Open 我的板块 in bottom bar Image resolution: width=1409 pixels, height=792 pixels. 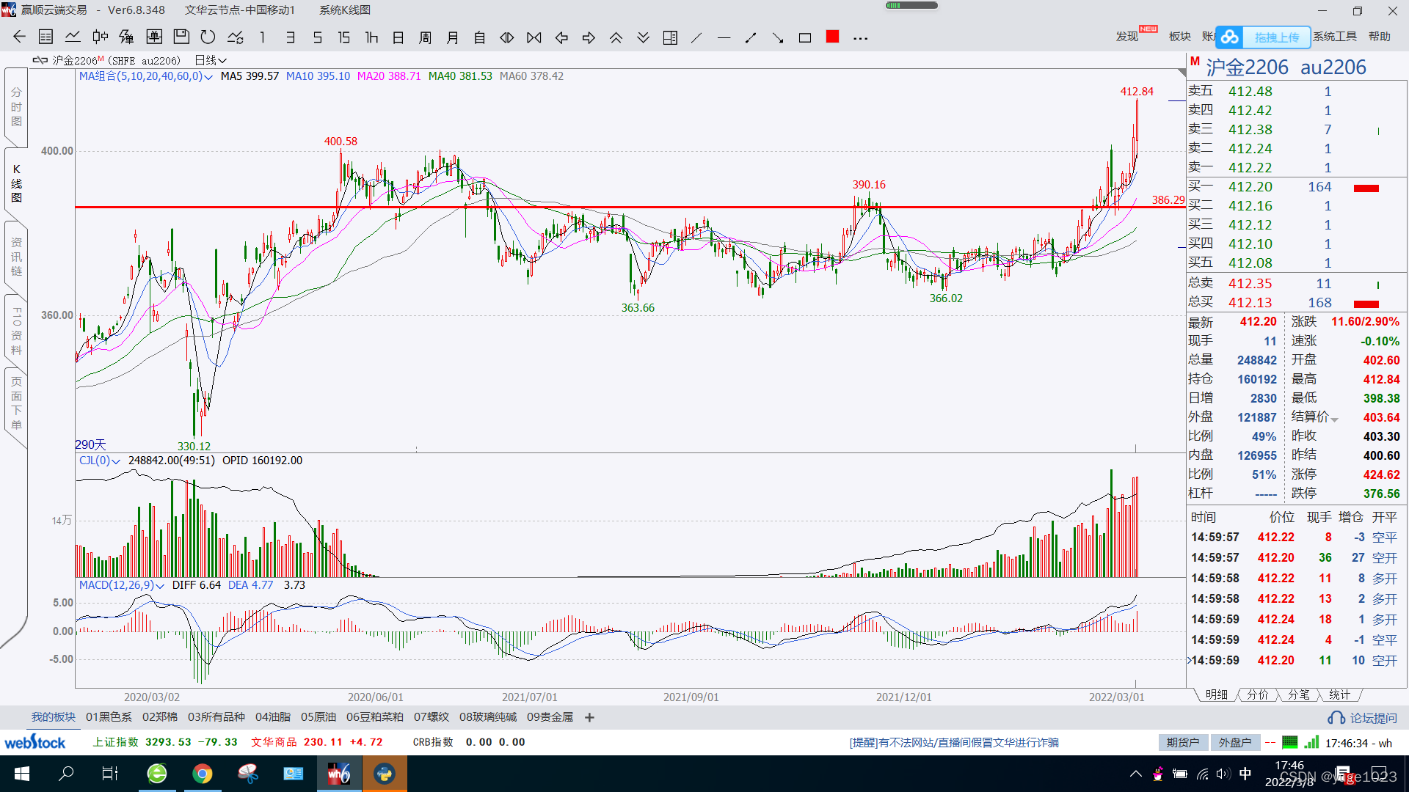click(x=53, y=717)
